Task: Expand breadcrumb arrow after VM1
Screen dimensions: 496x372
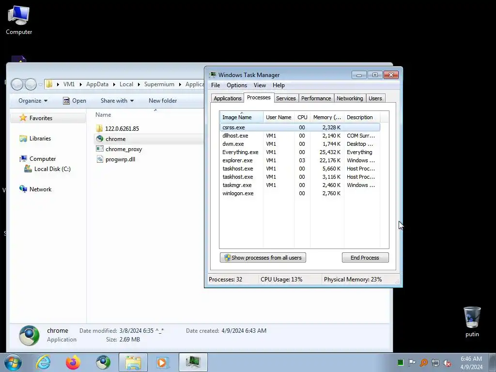Action: (81, 84)
